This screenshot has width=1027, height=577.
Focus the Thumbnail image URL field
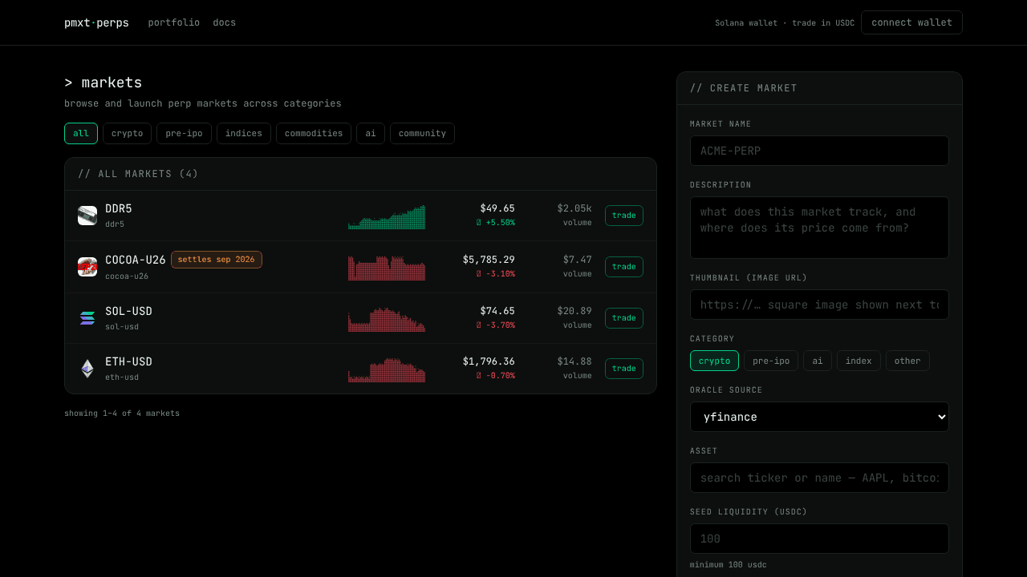pos(819,305)
